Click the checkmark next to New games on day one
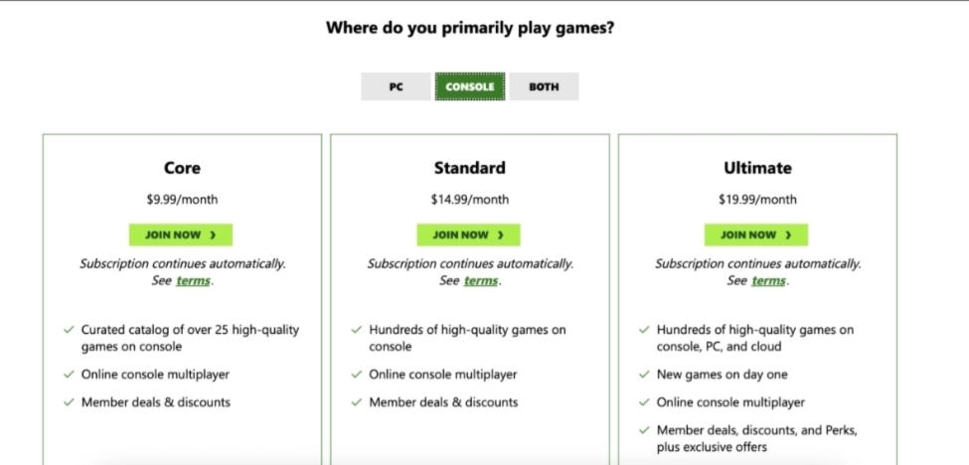 (x=644, y=375)
